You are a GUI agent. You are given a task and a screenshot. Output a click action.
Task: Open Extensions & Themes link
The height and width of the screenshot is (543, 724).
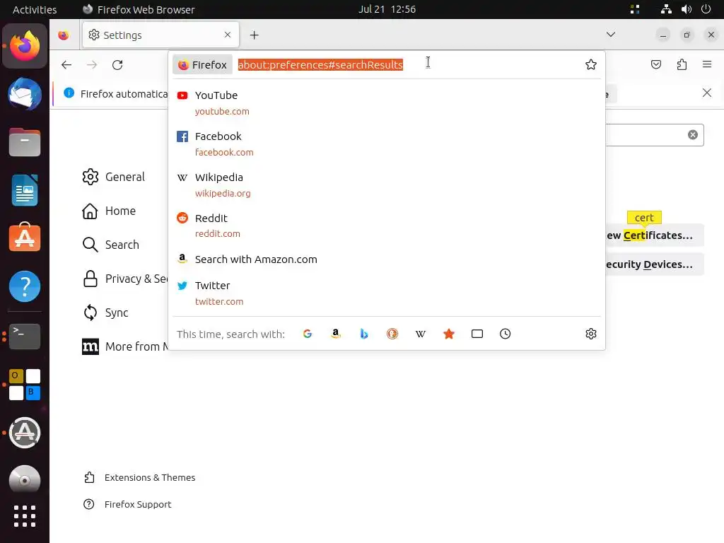tap(139, 477)
